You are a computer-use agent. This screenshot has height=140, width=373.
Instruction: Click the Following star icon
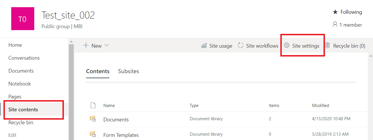pyautogui.click(x=335, y=12)
